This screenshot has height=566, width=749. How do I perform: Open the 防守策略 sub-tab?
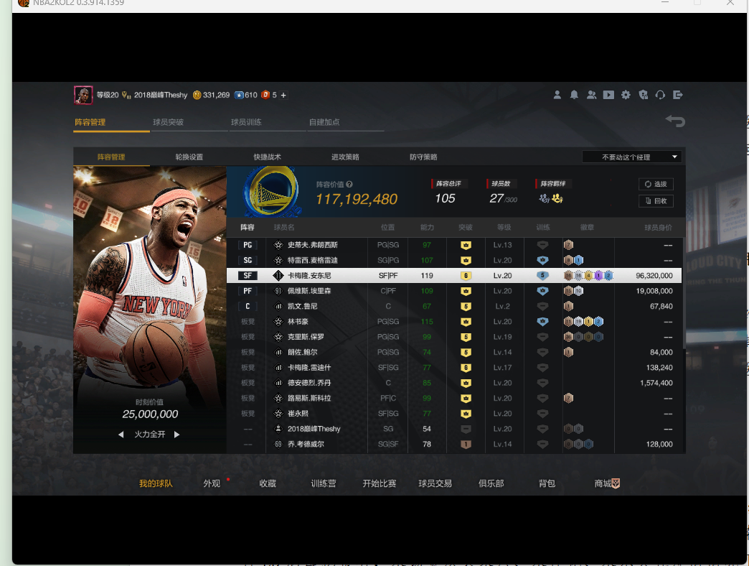click(423, 157)
